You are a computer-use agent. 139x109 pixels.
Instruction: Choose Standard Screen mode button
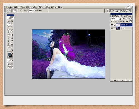click(x=8, y=64)
